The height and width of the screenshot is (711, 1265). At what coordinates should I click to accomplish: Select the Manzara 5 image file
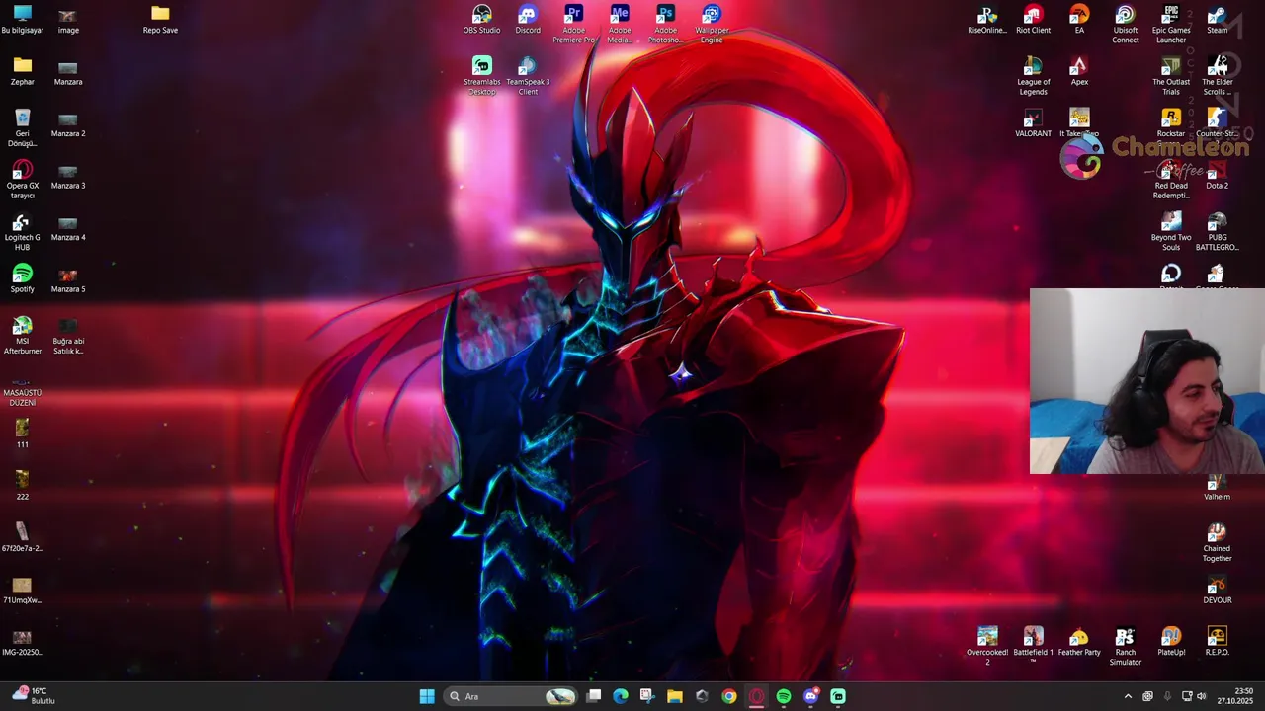coord(68,278)
